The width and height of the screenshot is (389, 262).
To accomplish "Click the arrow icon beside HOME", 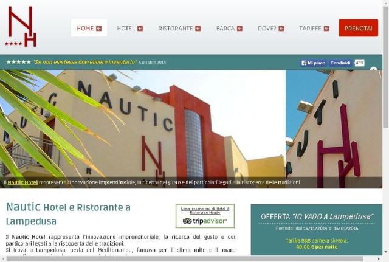I will 99,29.
